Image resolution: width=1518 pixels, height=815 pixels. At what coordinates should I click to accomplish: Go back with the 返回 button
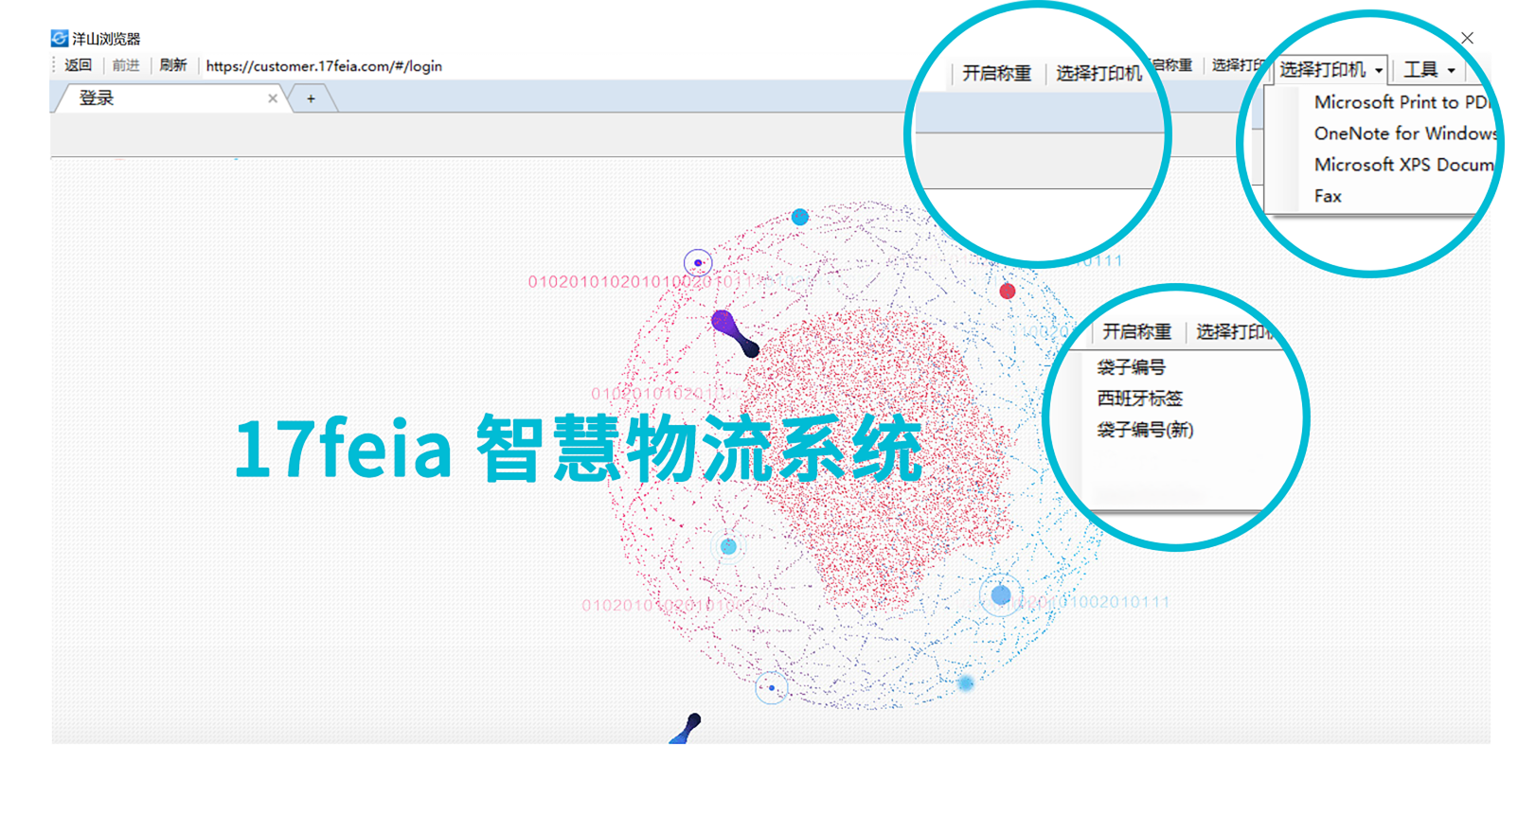pyautogui.click(x=78, y=65)
